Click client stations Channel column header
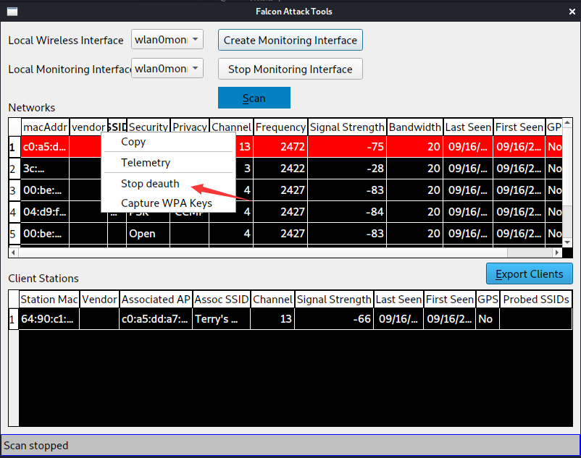581x458 pixels. coord(272,299)
